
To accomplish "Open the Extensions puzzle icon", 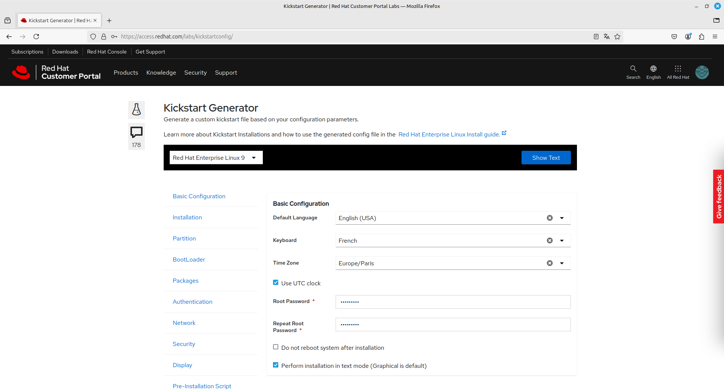I will [701, 37].
